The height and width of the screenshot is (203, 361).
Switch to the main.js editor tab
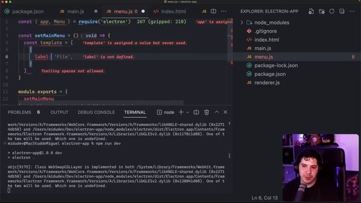coord(76,11)
